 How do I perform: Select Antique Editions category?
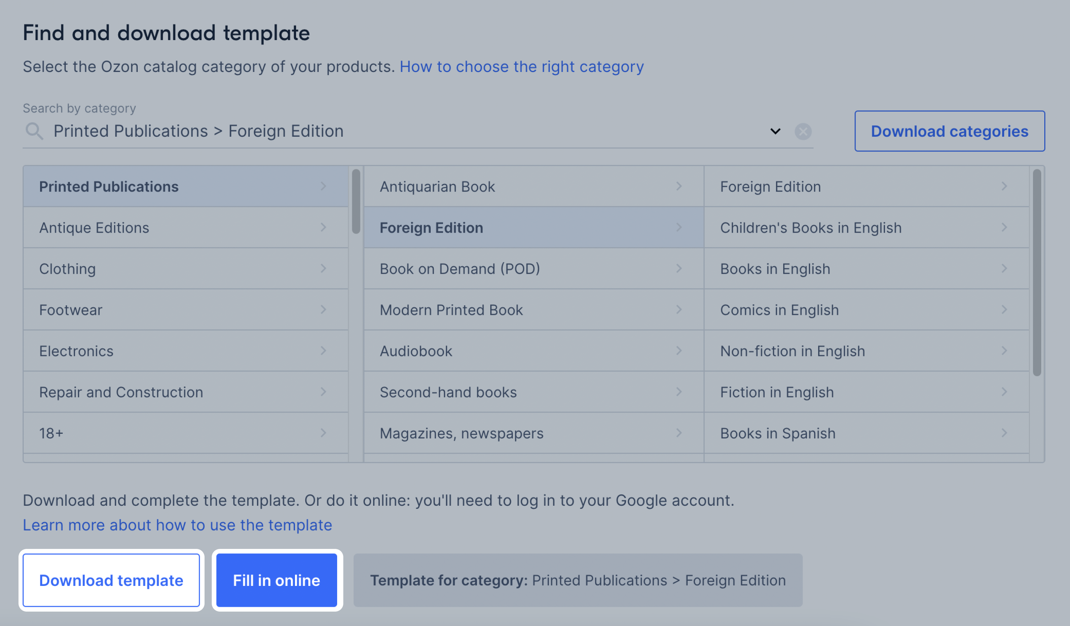click(186, 228)
